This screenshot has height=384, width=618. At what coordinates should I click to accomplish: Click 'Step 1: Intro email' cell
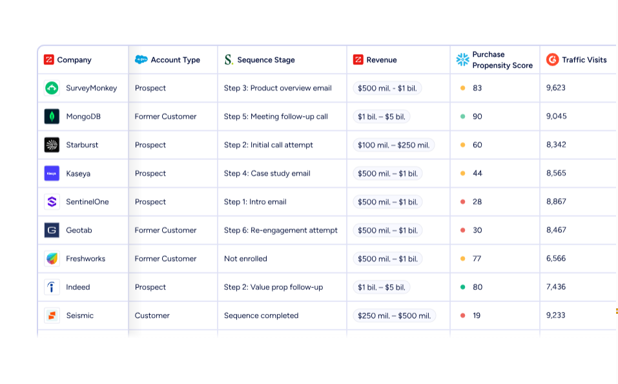click(x=255, y=201)
